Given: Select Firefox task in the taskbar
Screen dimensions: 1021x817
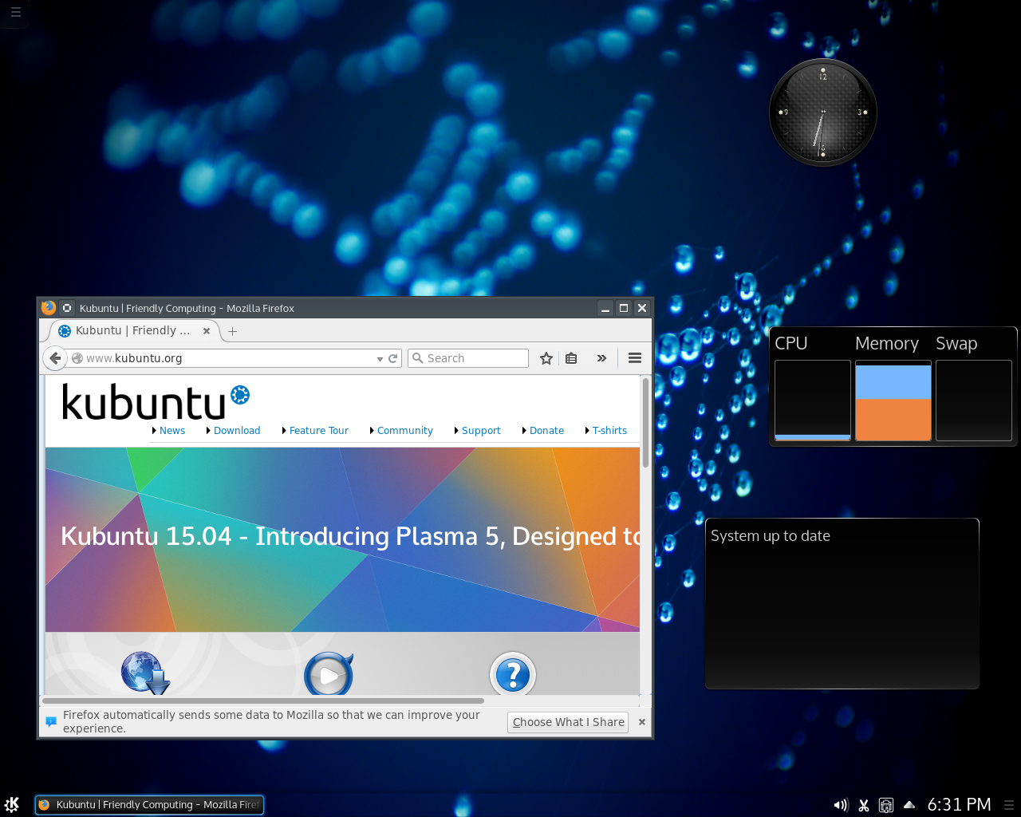Looking at the screenshot, I should (149, 805).
